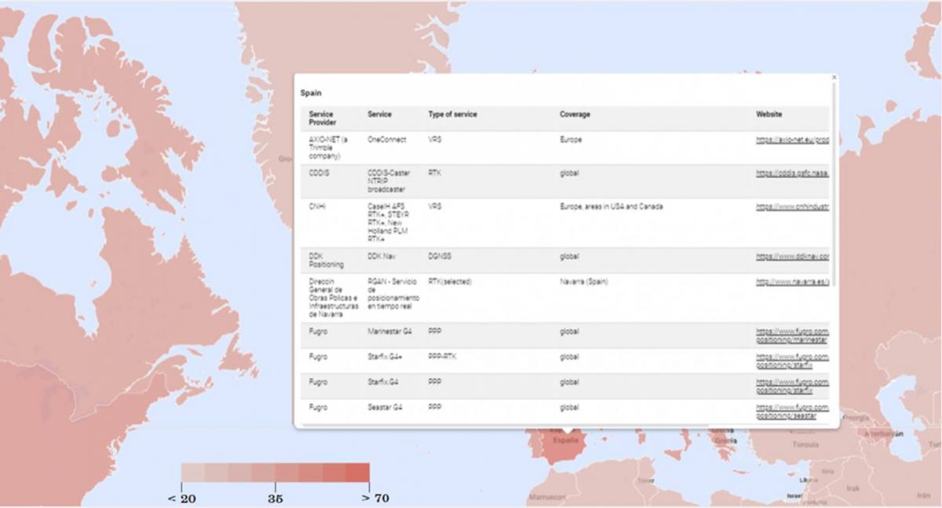Select the 'DGNSS' type of service cell
This screenshot has height=508, width=942.
click(439, 256)
